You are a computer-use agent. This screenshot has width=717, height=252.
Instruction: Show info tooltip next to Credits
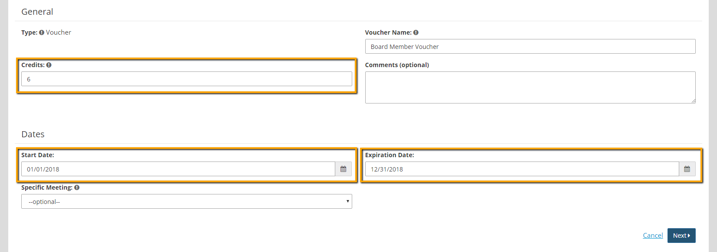pos(49,65)
